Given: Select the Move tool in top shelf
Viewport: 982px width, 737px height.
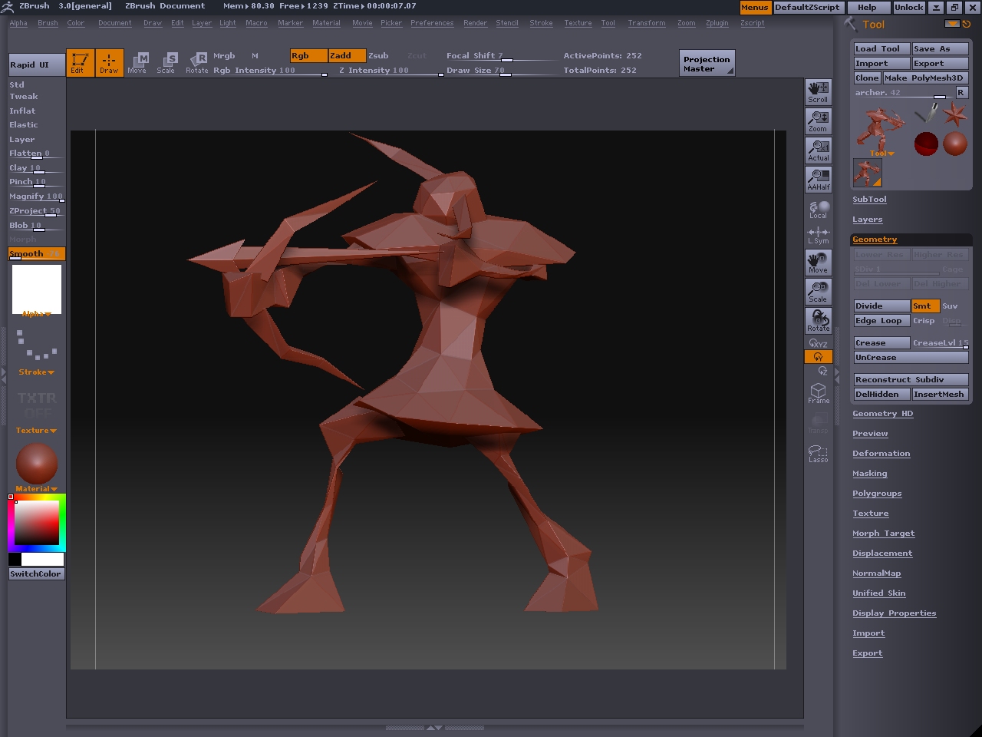Looking at the screenshot, I should (x=137, y=63).
